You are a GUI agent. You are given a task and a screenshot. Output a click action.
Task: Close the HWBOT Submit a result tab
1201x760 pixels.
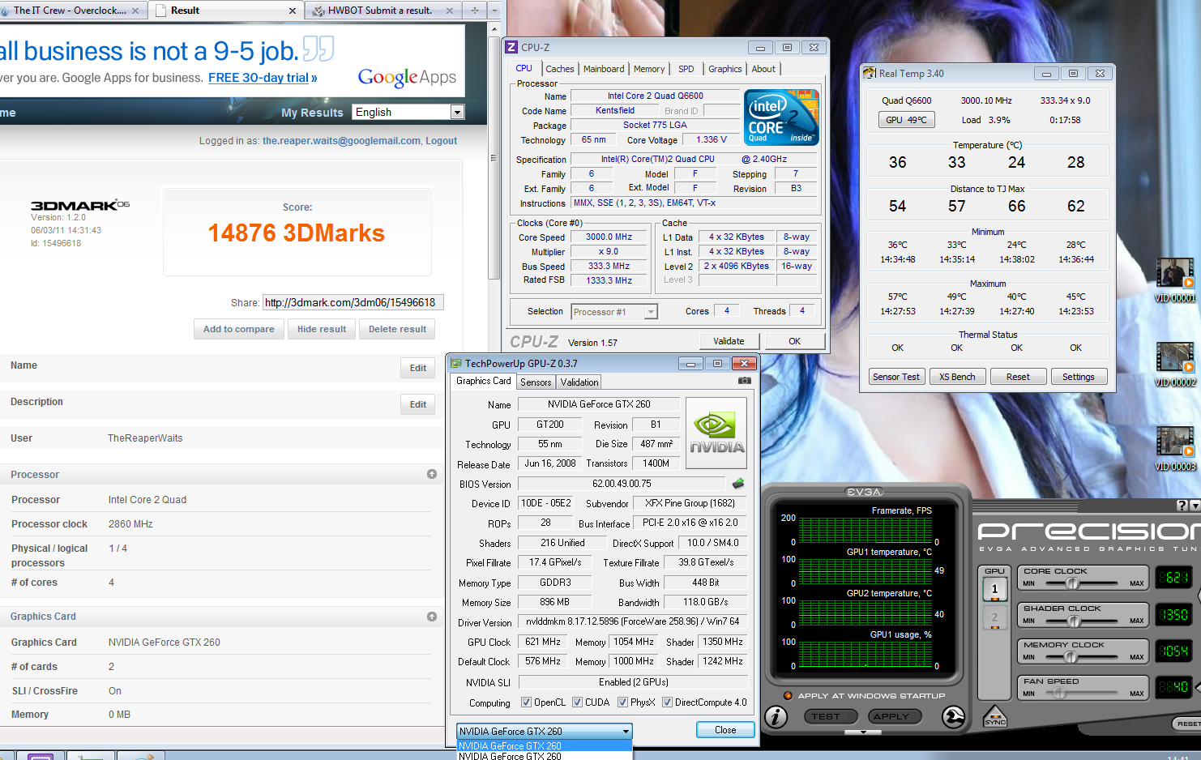click(450, 11)
